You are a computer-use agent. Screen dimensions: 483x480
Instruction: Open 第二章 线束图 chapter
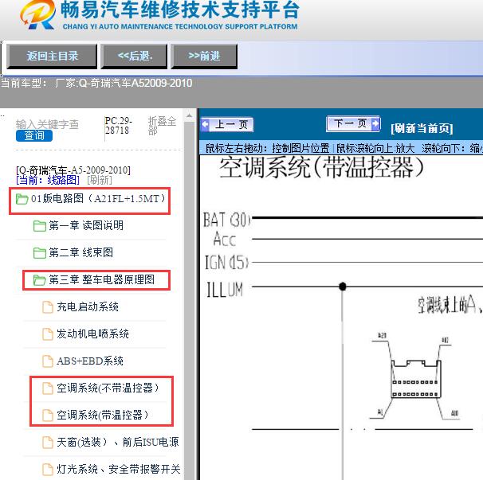80,252
